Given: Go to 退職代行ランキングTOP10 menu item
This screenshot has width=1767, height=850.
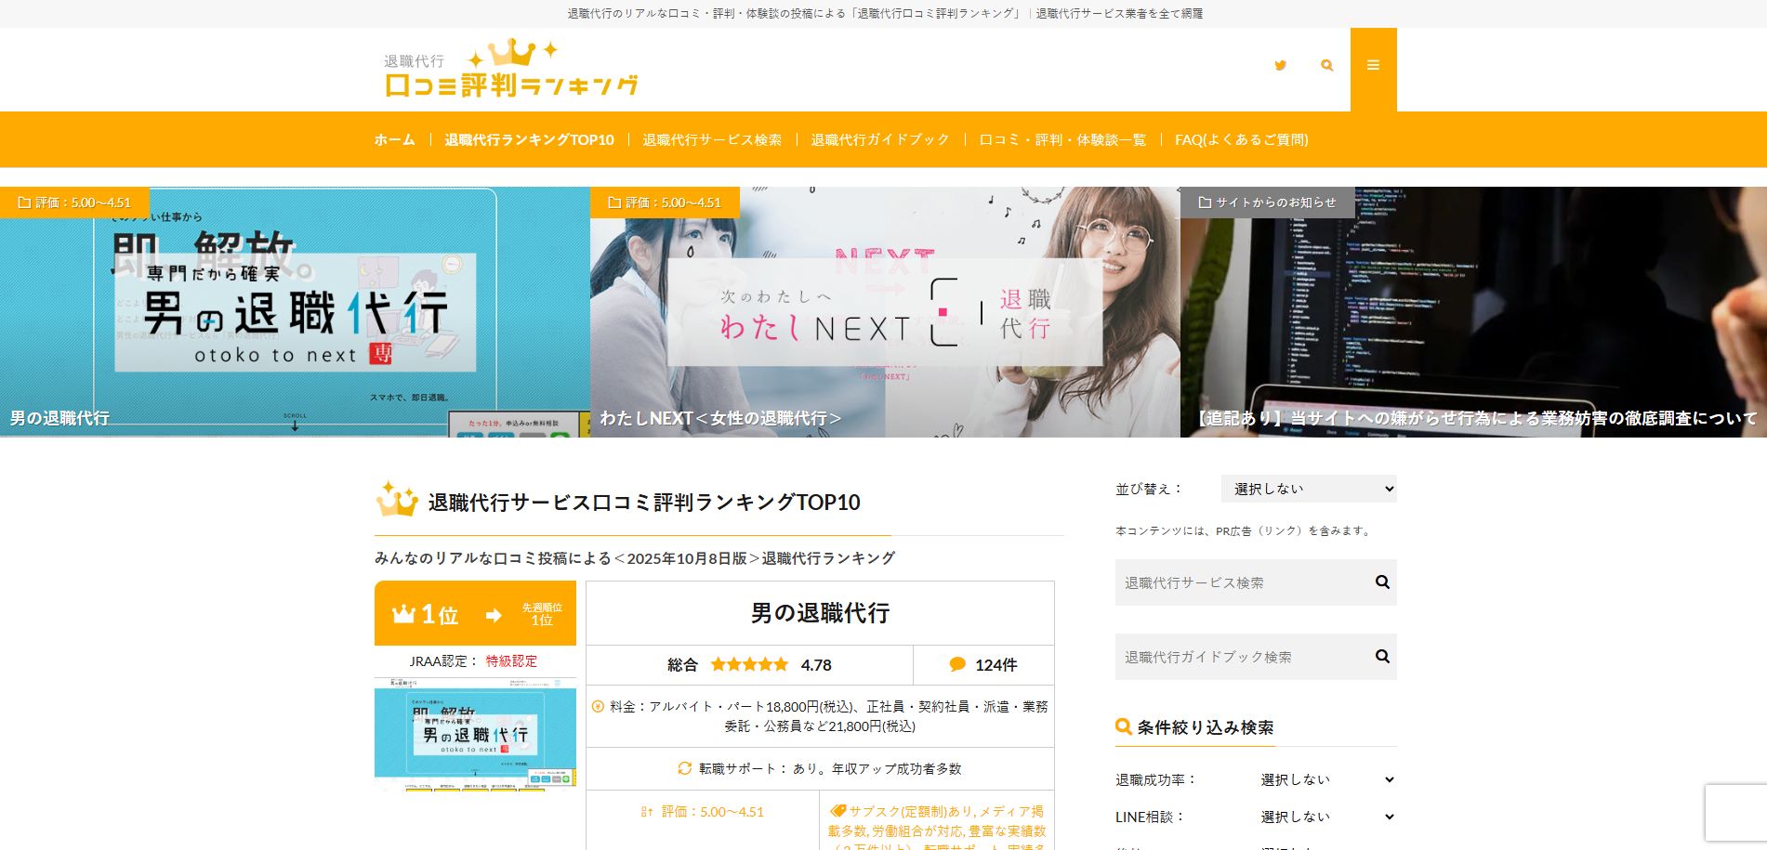Looking at the screenshot, I should (529, 139).
